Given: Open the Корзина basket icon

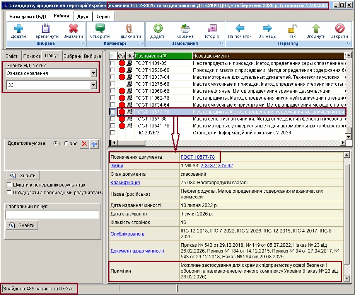Looking at the screenshot, I should (185, 29).
